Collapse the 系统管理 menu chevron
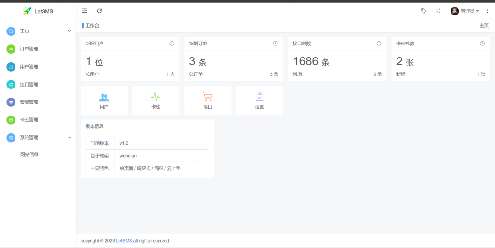The image size is (495, 248). pyautogui.click(x=69, y=138)
